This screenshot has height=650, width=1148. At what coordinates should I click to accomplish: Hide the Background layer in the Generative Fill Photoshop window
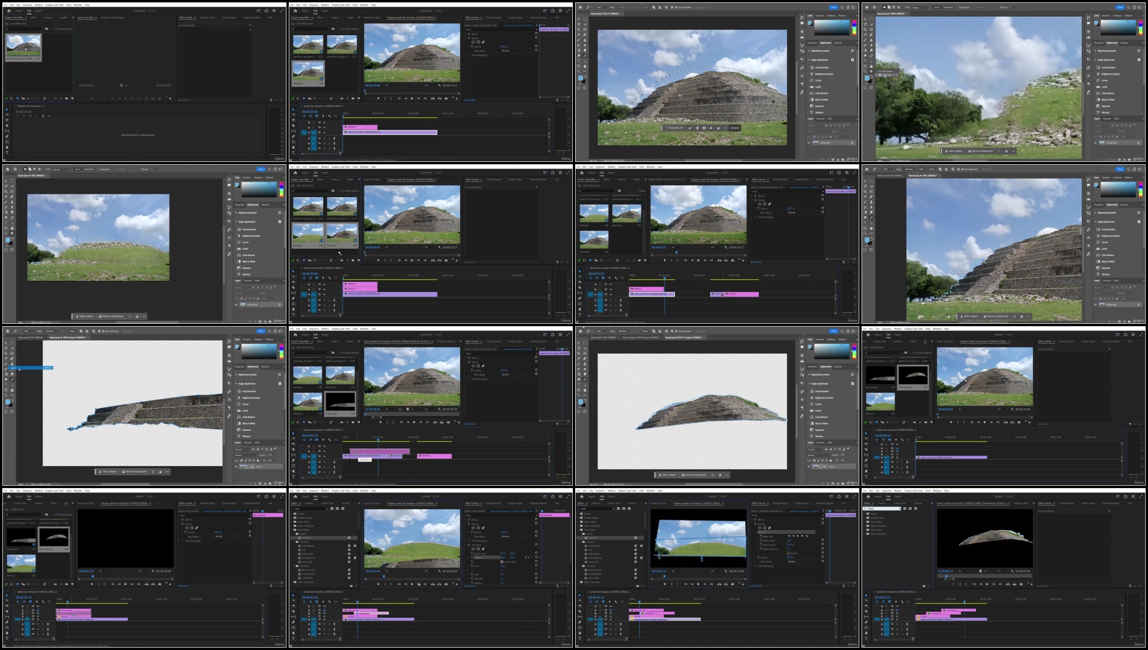pyautogui.click(x=809, y=143)
